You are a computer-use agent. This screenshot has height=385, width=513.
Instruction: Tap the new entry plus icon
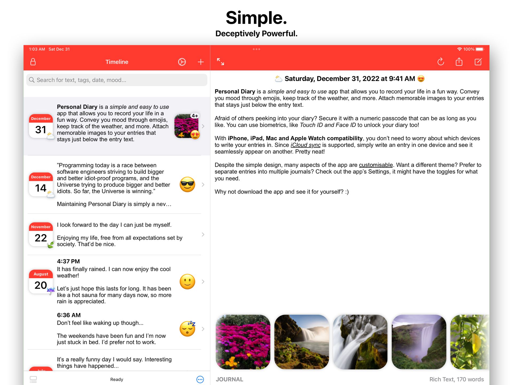click(x=201, y=62)
